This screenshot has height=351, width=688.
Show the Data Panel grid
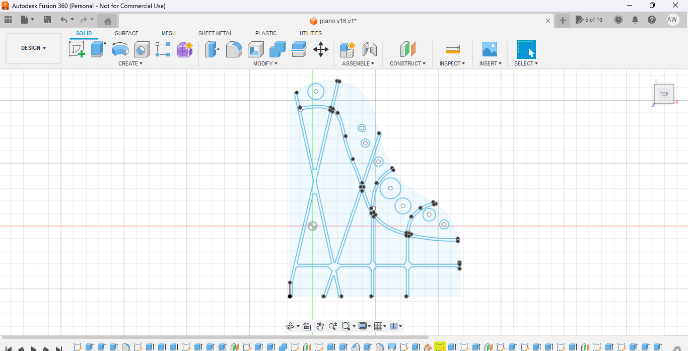[8, 20]
